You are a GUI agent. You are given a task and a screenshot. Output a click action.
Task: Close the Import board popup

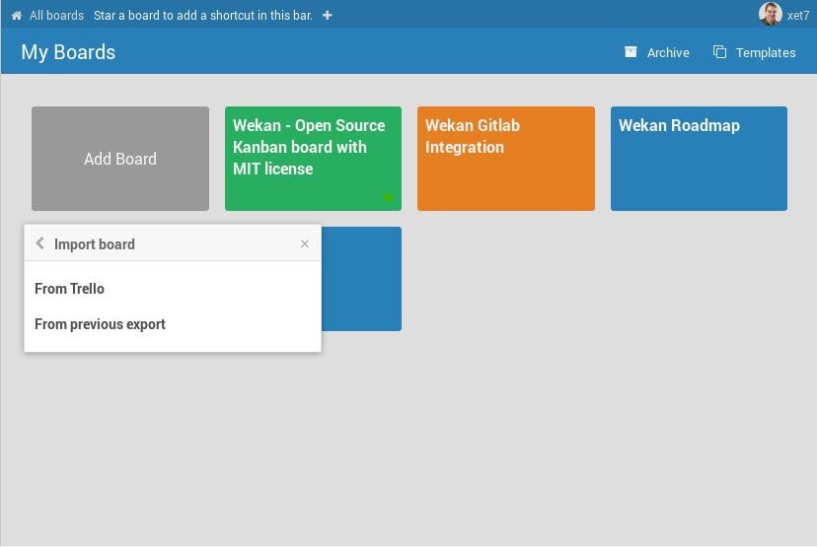point(305,243)
